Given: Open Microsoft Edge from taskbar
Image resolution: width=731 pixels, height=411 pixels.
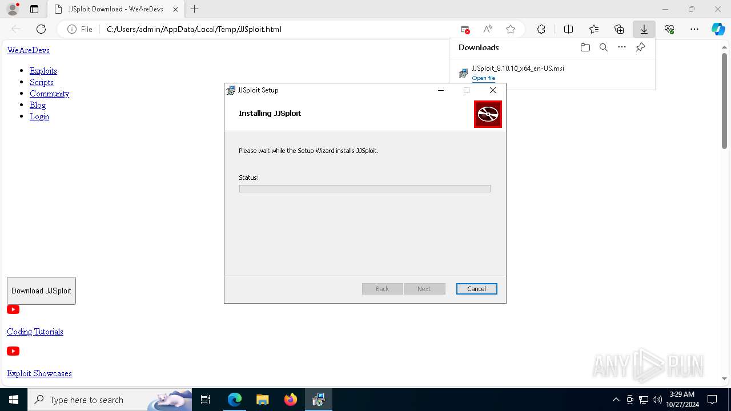Looking at the screenshot, I should pyautogui.click(x=235, y=400).
